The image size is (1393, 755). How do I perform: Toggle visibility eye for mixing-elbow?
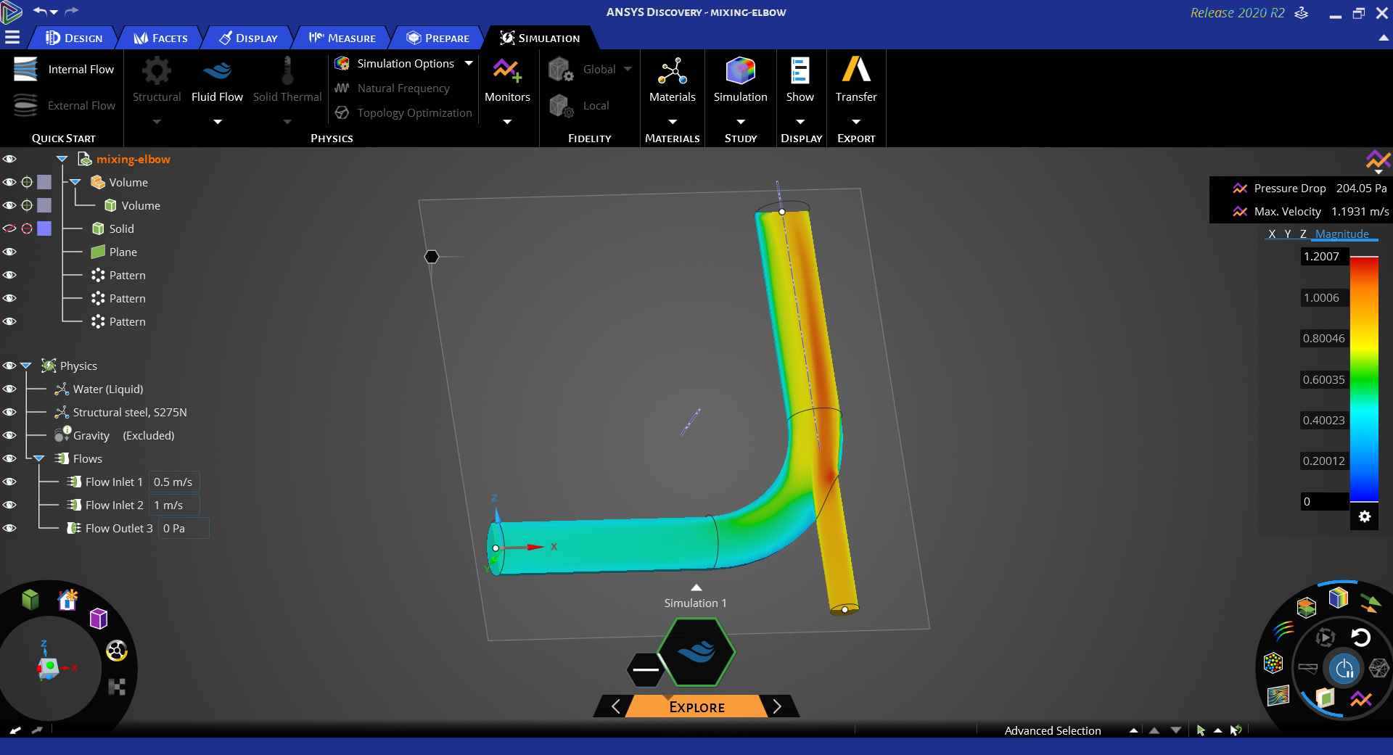[x=9, y=159]
